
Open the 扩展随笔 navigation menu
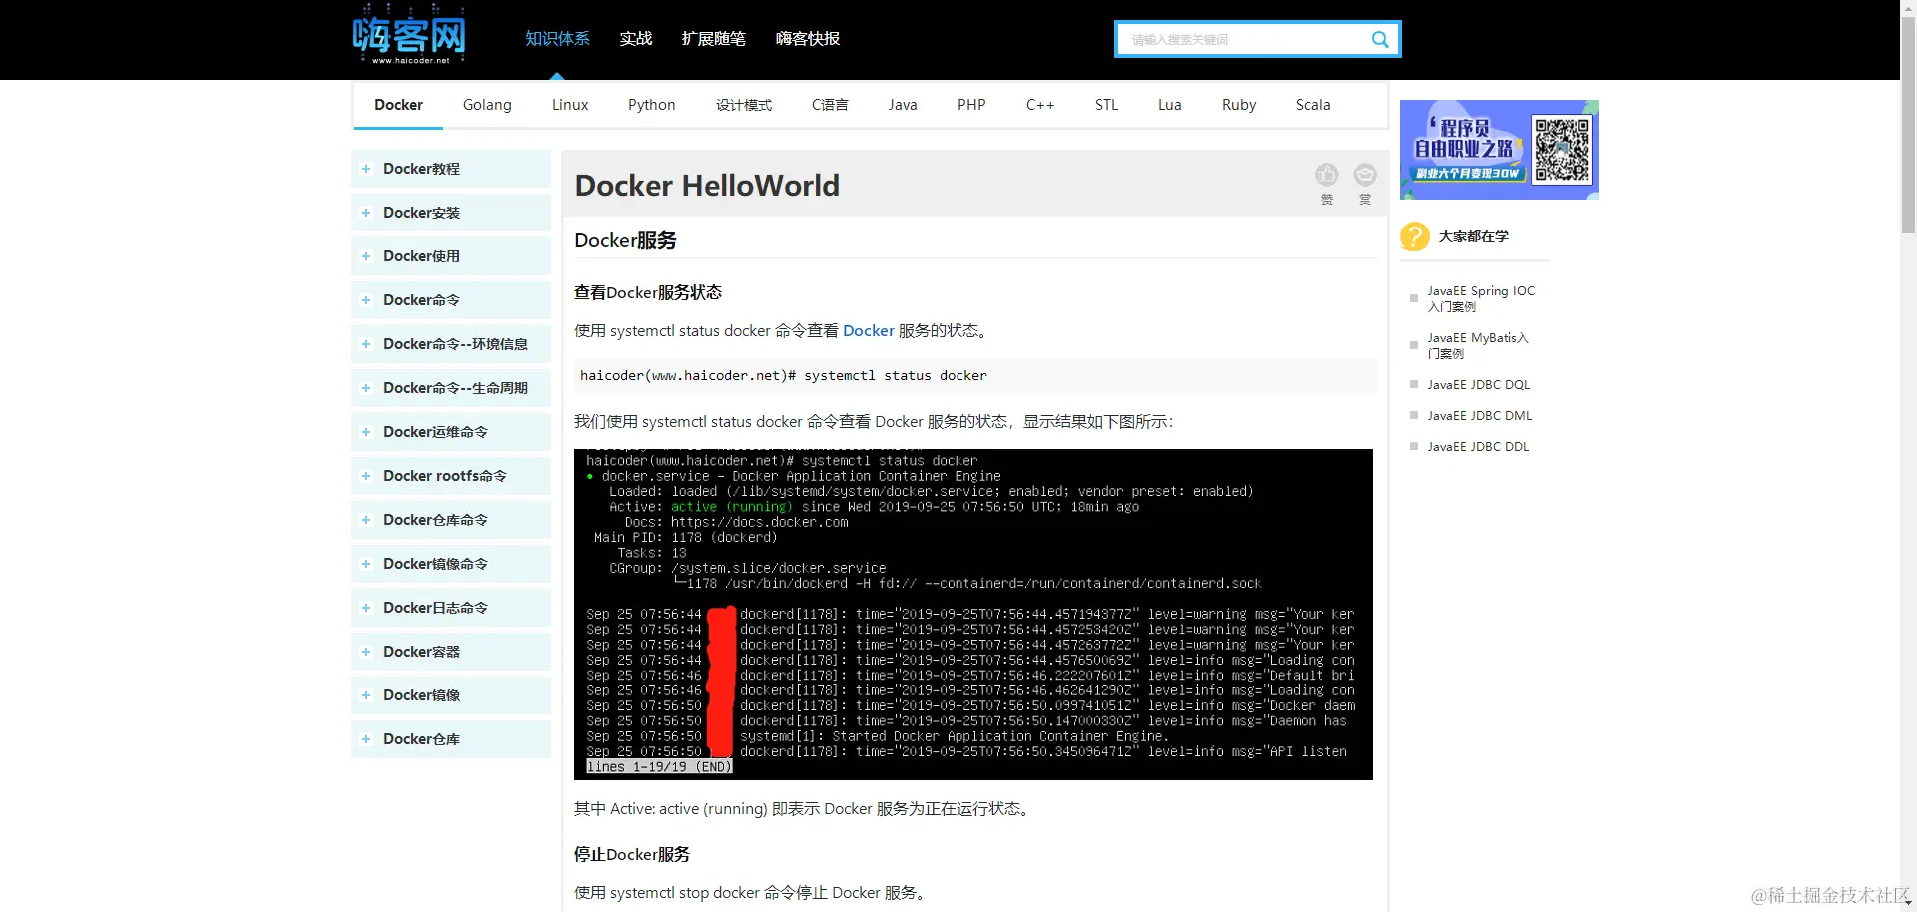[713, 39]
